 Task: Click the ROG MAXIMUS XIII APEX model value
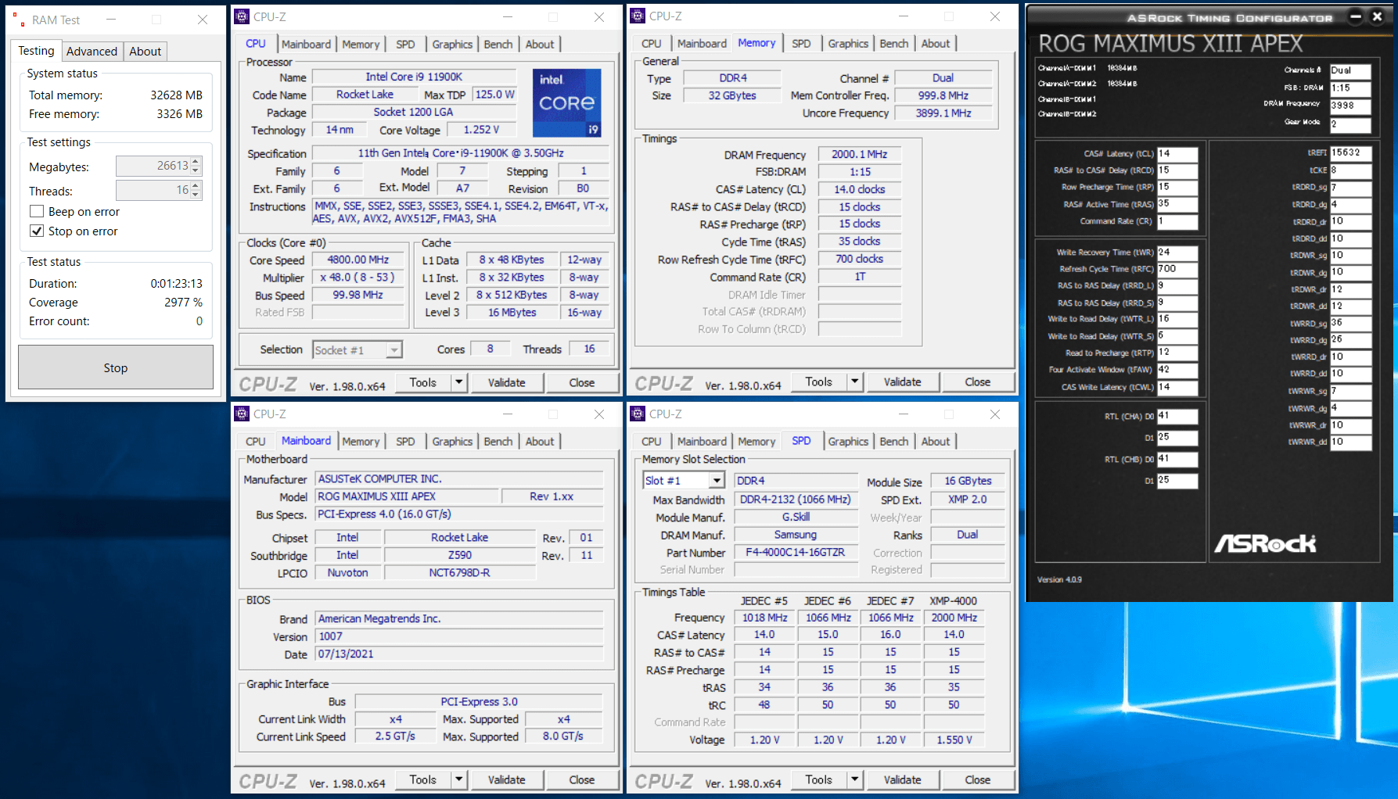(x=407, y=496)
